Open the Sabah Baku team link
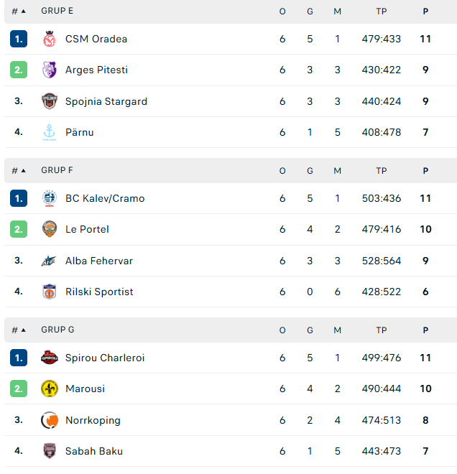Image resolution: width=457 pixels, height=474 pixels. tap(94, 451)
